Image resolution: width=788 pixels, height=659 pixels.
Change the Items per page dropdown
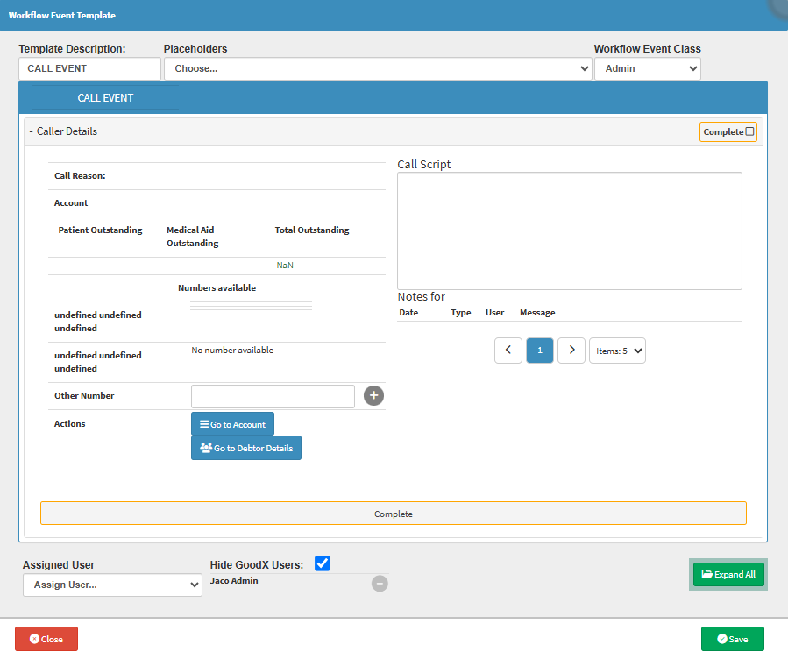[x=617, y=351]
